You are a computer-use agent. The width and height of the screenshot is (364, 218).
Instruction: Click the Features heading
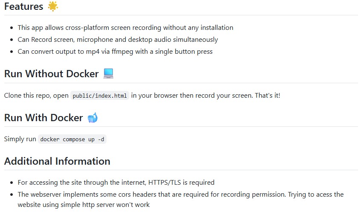click(23, 6)
